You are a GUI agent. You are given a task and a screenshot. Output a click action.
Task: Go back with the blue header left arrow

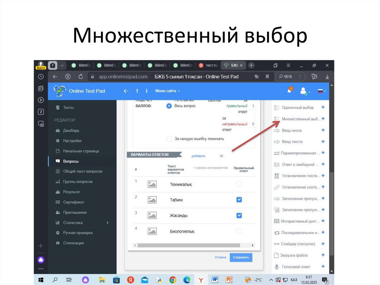click(126, 91)
